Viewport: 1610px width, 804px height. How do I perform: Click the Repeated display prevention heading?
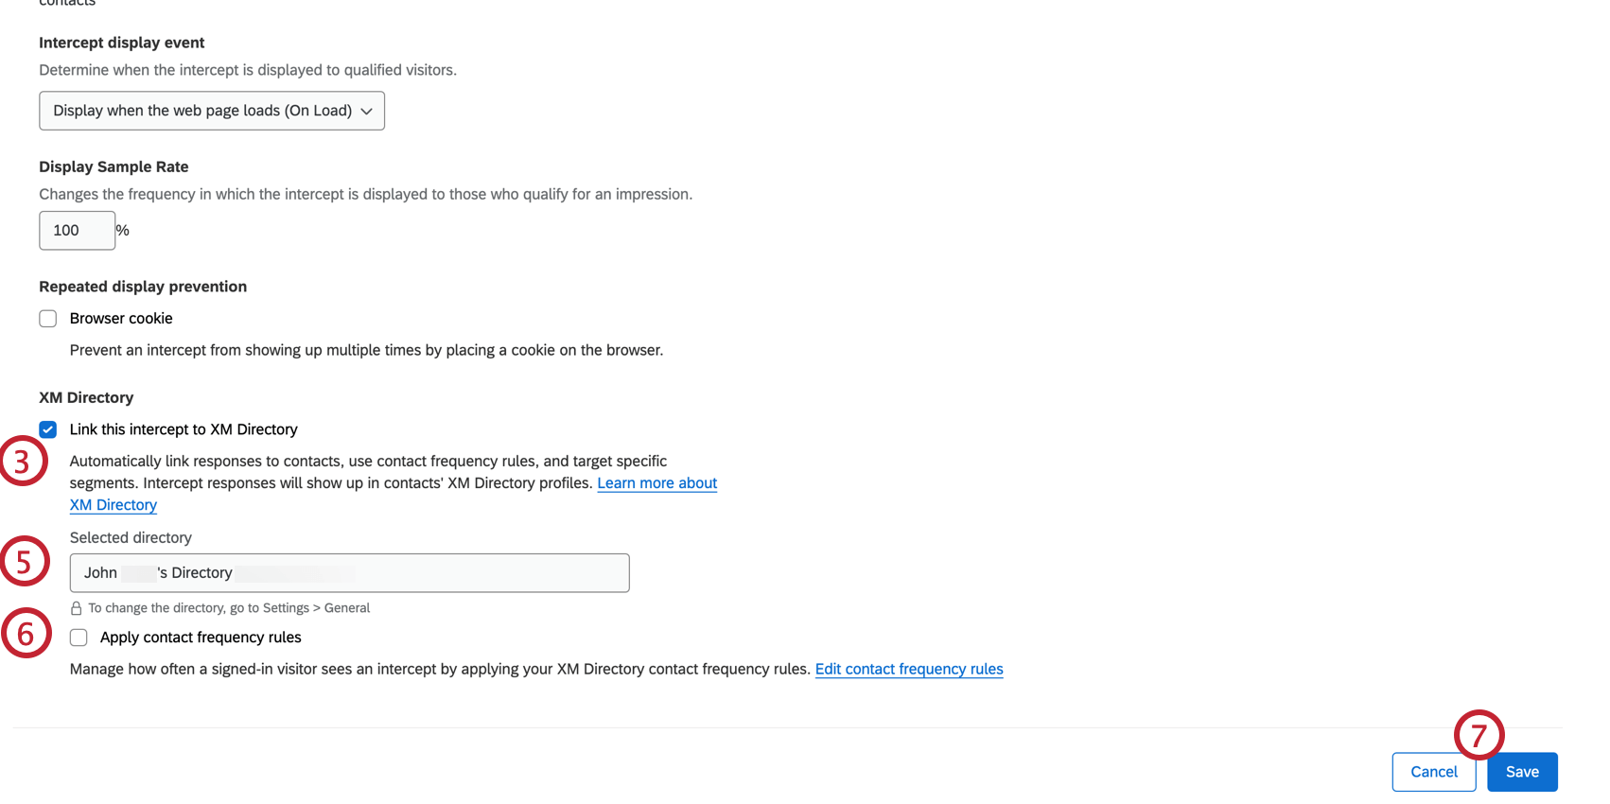(x=143, y=287)
